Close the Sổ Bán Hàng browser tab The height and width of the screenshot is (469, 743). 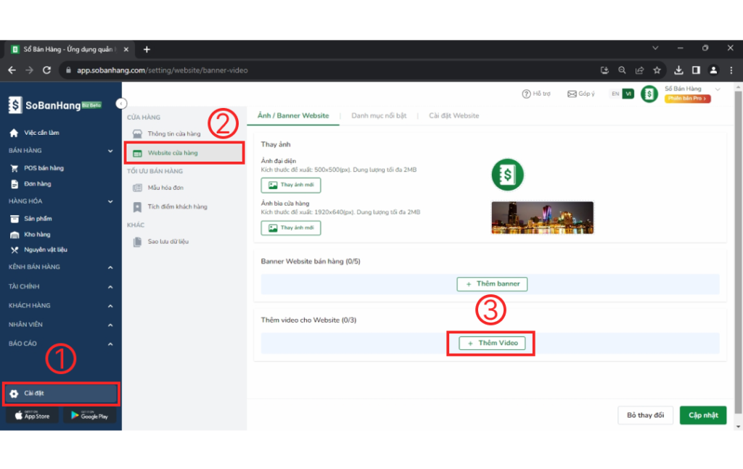tap(126, 49)
